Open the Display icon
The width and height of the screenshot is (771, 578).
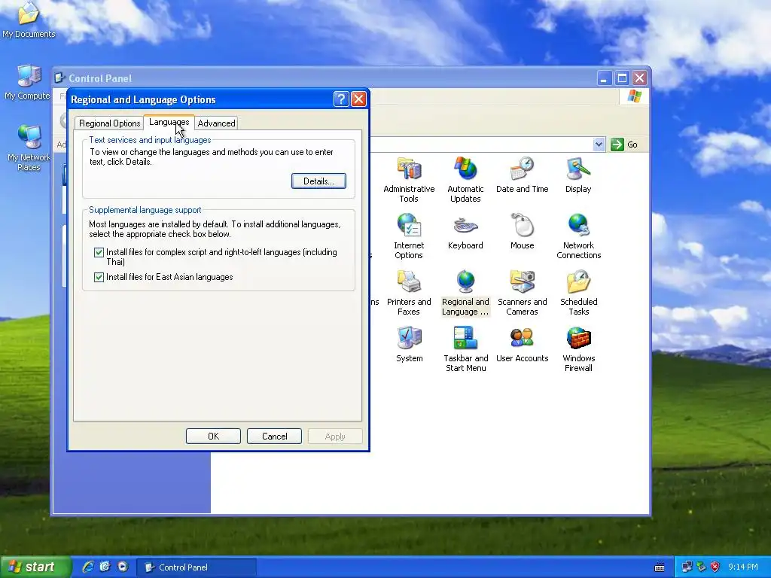point(578,175)
